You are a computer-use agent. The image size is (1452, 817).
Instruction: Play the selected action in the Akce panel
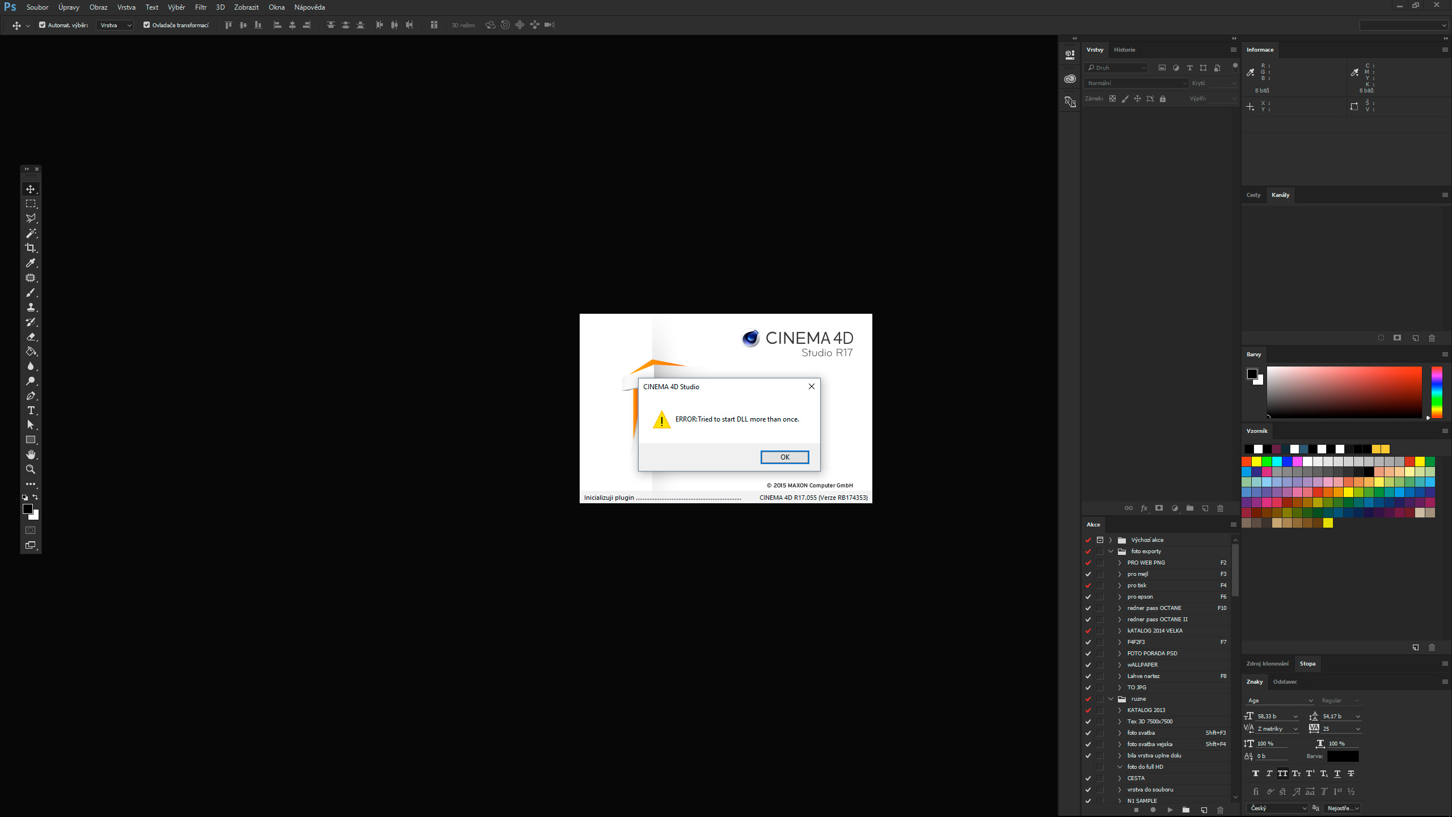[1170, 810]
